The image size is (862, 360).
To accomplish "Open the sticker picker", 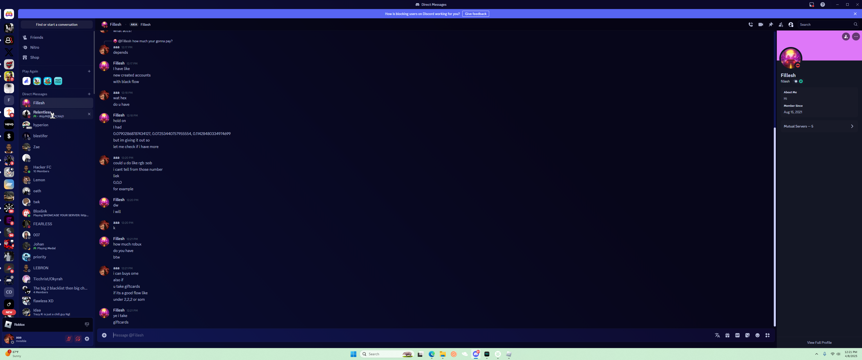I will click(x=747, y=335).
